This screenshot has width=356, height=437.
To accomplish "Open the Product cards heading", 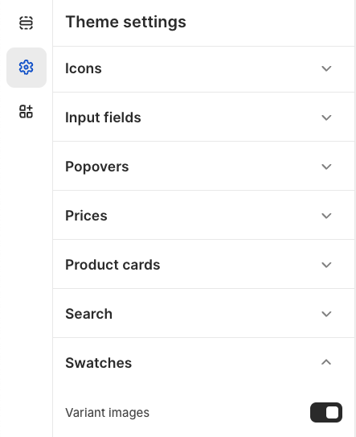I will (x=113, y=265).
